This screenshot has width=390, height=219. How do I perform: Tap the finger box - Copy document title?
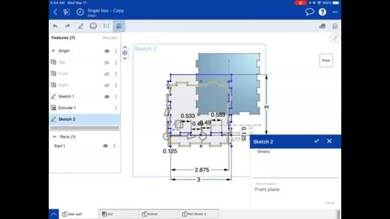pos(105,11)
